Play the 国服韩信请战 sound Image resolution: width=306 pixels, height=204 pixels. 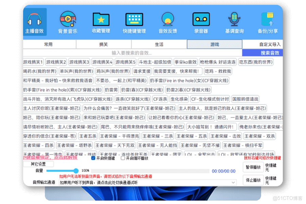pyautogui.click(x=245, y=99)
